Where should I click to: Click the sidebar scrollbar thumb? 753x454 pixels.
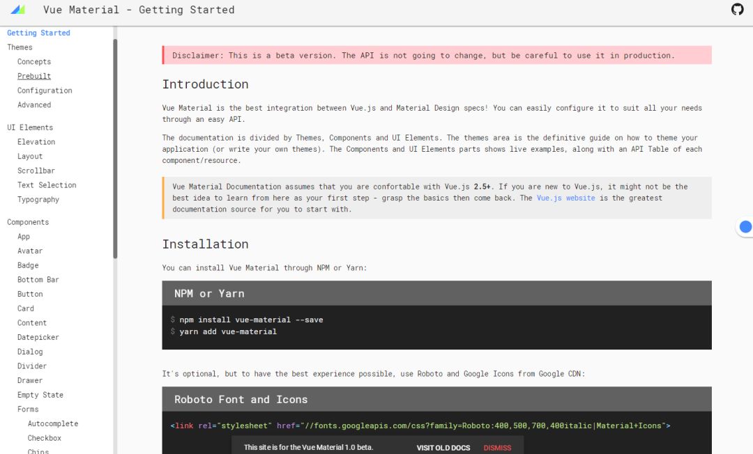tap(115, 148)
